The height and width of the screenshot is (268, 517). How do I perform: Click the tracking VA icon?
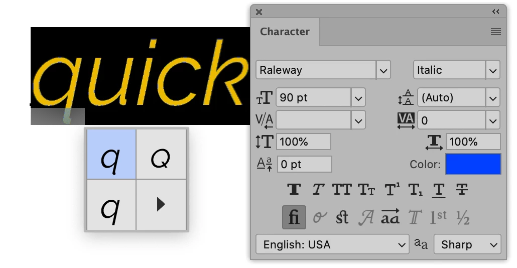(x=406, y=120)
